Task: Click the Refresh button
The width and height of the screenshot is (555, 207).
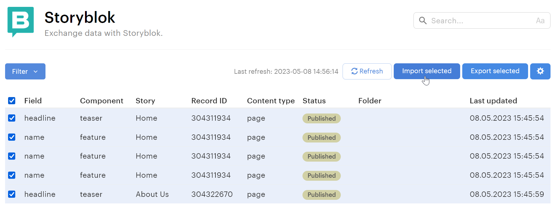Action: point(367,71)
